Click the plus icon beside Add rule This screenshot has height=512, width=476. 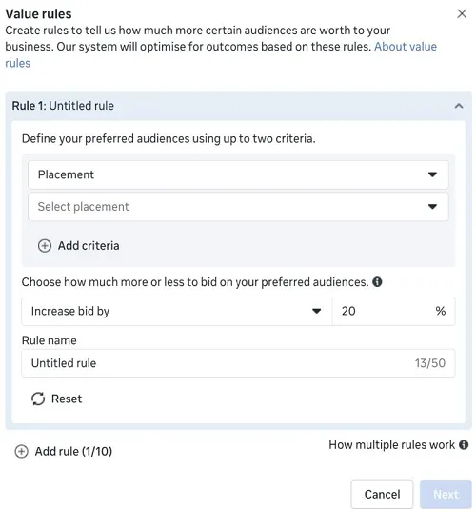coord(22,451)
